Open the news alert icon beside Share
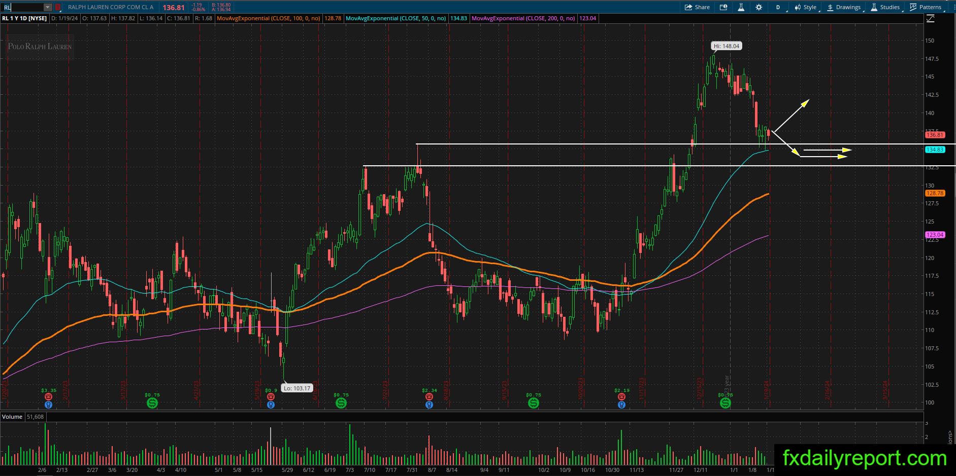Screen dimensions: 956x476 click(x=723, y=7)
